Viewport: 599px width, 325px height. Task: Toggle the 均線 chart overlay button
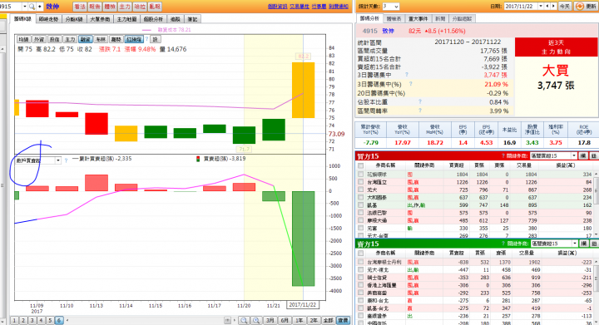point(23,39)
